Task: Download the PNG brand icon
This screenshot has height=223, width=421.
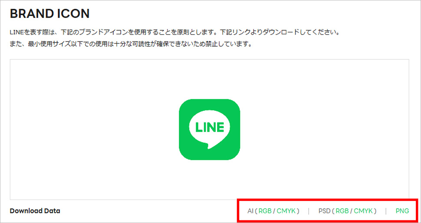Action: (x=402, y=211)
